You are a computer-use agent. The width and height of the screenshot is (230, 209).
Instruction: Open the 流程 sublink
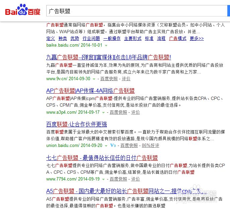coord(161,39)
